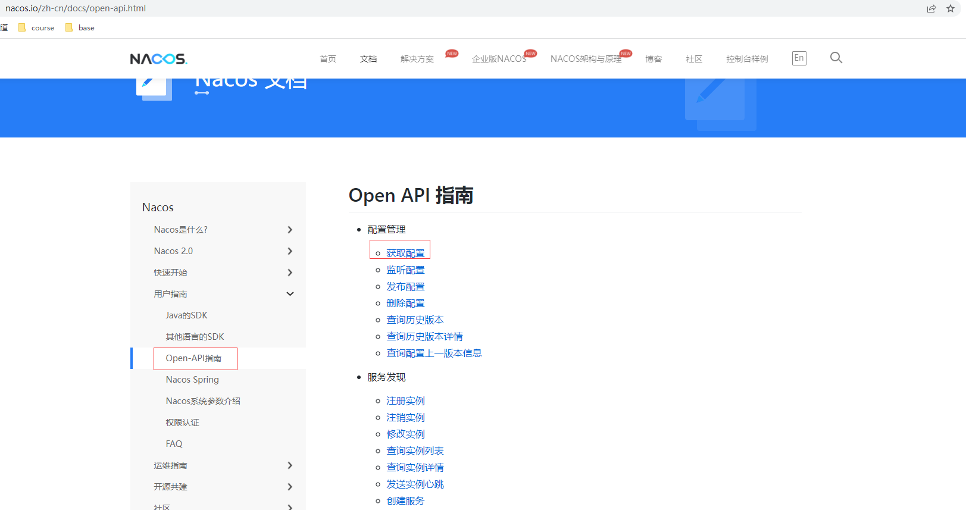Bookmark this page with the star icon
966x510 pixels.
pos(951,8)
